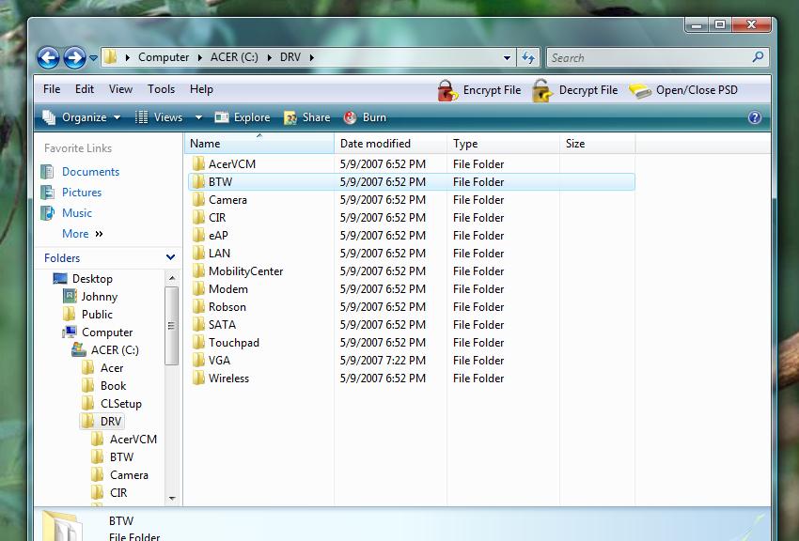Open the DRV breadcrumb subfolder arrow

click(311, 57)
